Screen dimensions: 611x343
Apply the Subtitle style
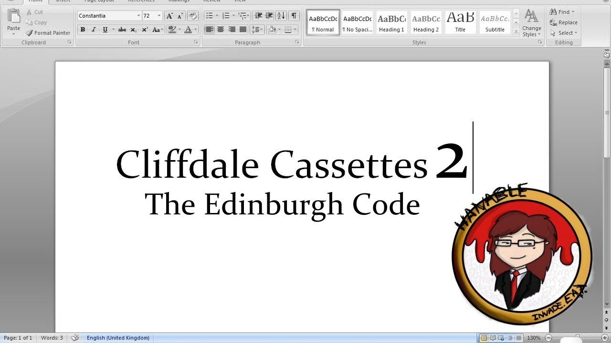click(x=495, y=22)
